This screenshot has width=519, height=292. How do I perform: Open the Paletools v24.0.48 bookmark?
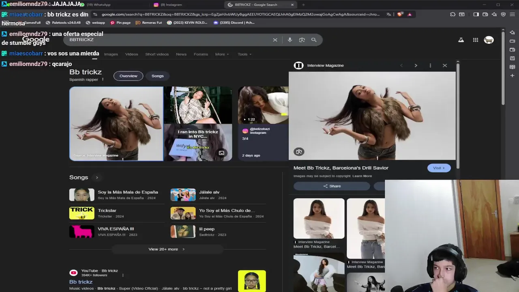(x=63, y=23)
